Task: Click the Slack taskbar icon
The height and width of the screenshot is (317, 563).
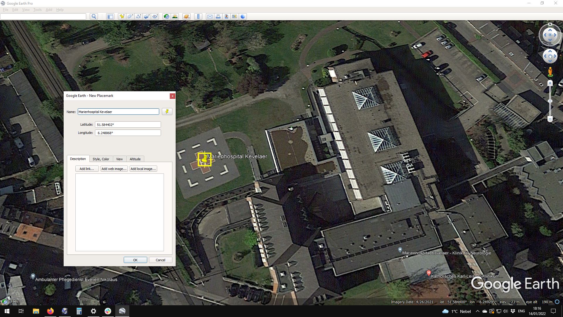Action: pos(108,311)
